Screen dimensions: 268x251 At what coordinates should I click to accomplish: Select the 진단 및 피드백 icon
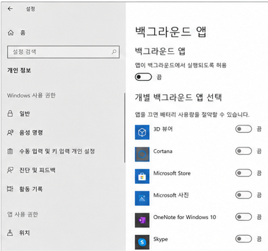[x=10, y=170]
